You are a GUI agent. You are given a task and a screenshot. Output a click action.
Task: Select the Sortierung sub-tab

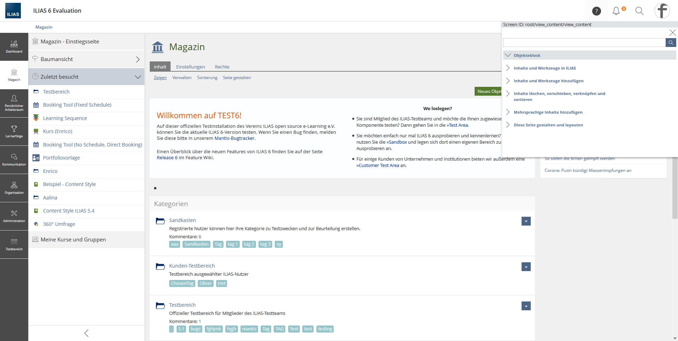(207, 78)
